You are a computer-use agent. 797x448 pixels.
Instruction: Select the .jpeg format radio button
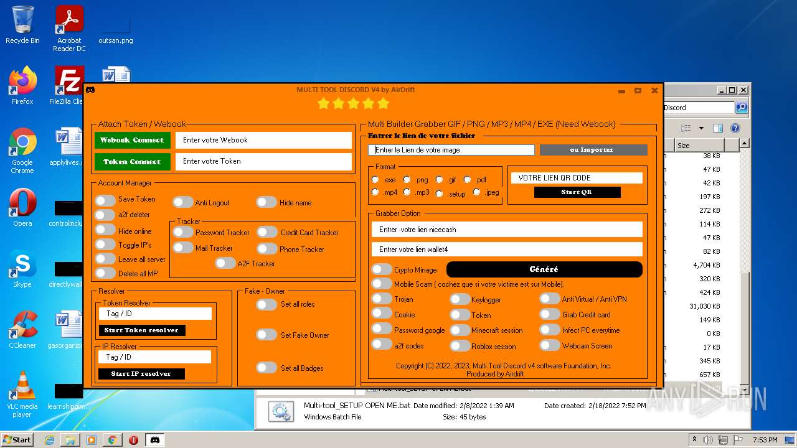[477, 192]
